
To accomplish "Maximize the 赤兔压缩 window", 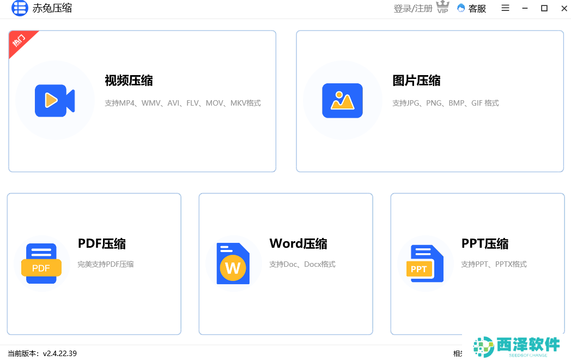I will 544,8.
